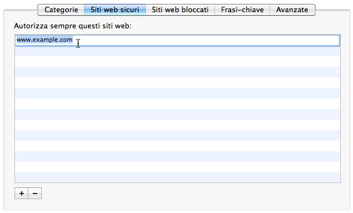Switch to the Categorie tab

coord(61,9)
